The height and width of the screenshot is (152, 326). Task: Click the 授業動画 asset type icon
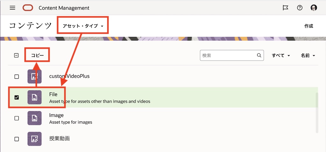[34, 139]
